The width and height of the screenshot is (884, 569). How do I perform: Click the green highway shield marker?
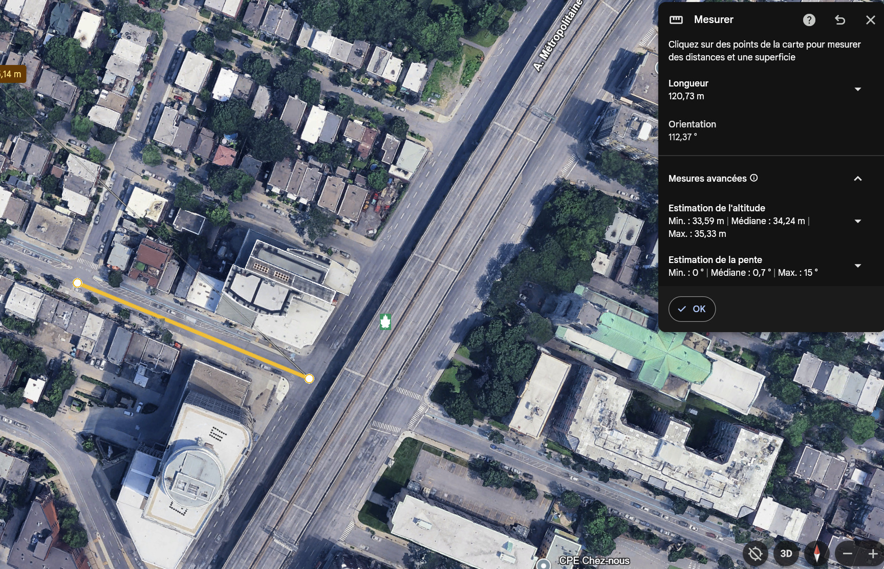(x=385, y=322)
